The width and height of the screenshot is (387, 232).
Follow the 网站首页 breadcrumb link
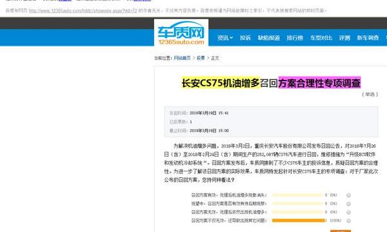click(x=182, y=58)
